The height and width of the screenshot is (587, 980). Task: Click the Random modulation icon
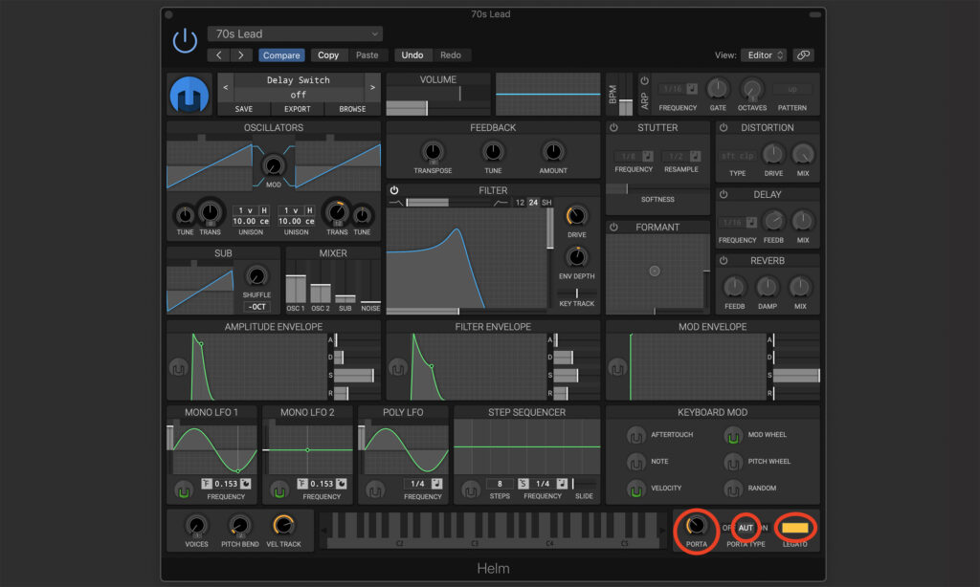[732, 489]
